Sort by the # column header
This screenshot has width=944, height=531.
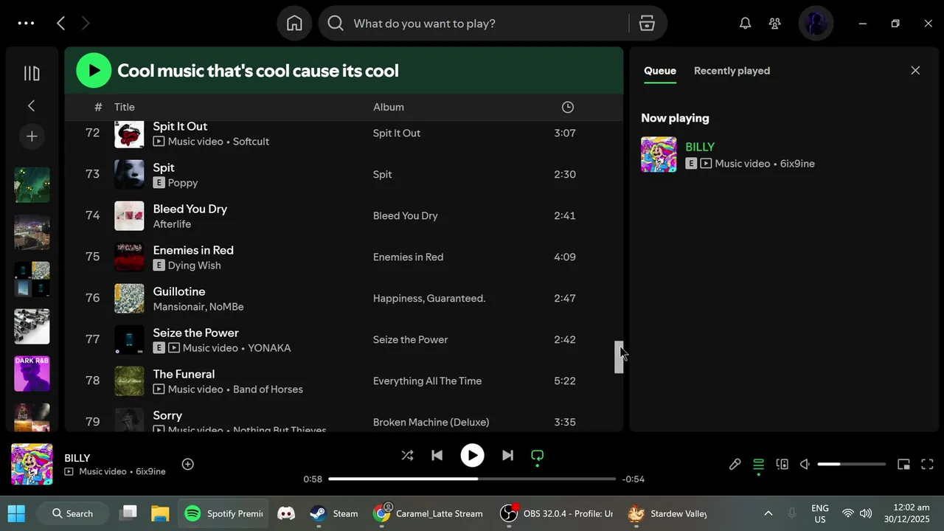98,107
